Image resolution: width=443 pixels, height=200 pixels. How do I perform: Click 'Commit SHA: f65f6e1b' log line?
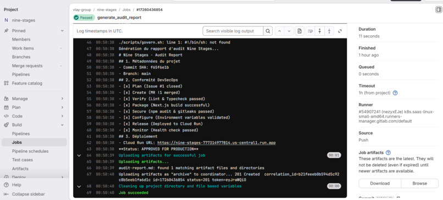pos(144,68)
